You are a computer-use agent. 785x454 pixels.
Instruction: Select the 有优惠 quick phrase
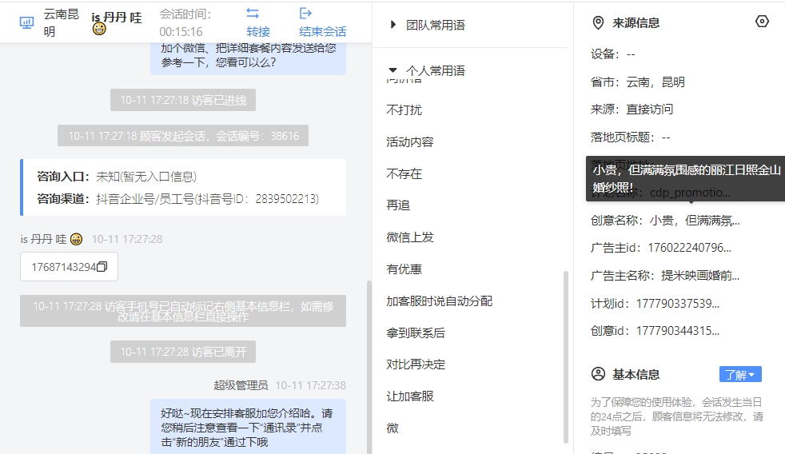(x=404, y=269)
